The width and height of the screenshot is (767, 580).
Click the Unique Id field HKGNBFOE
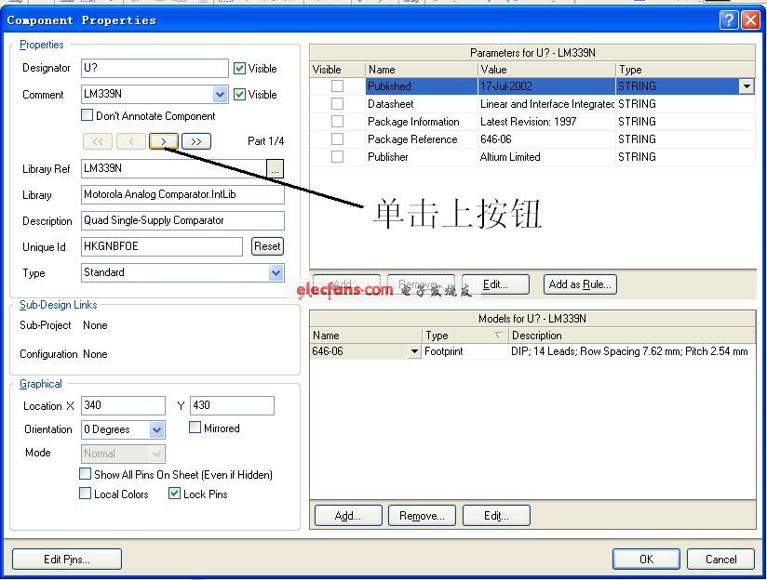click(x=161, y=246)
